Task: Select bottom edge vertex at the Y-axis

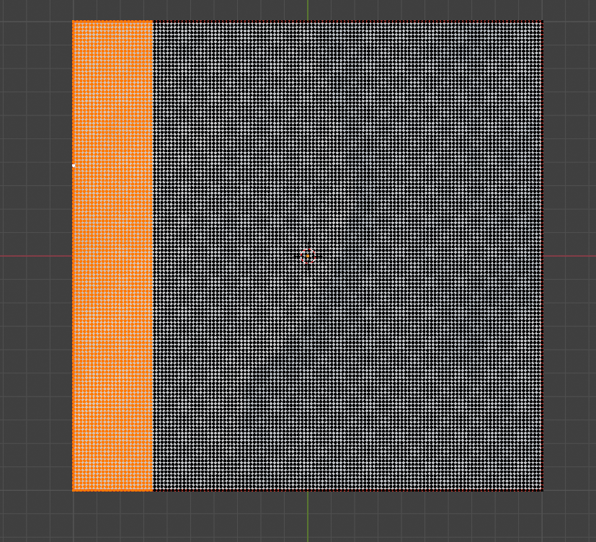Action: [308, 490]
